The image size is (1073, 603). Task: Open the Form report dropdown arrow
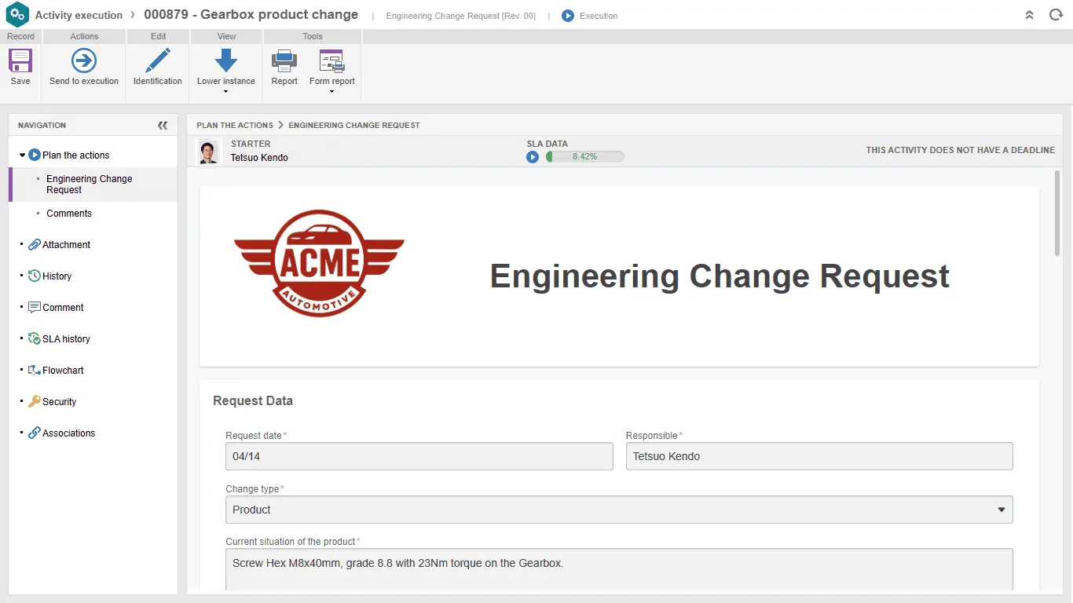coord(331,92)
